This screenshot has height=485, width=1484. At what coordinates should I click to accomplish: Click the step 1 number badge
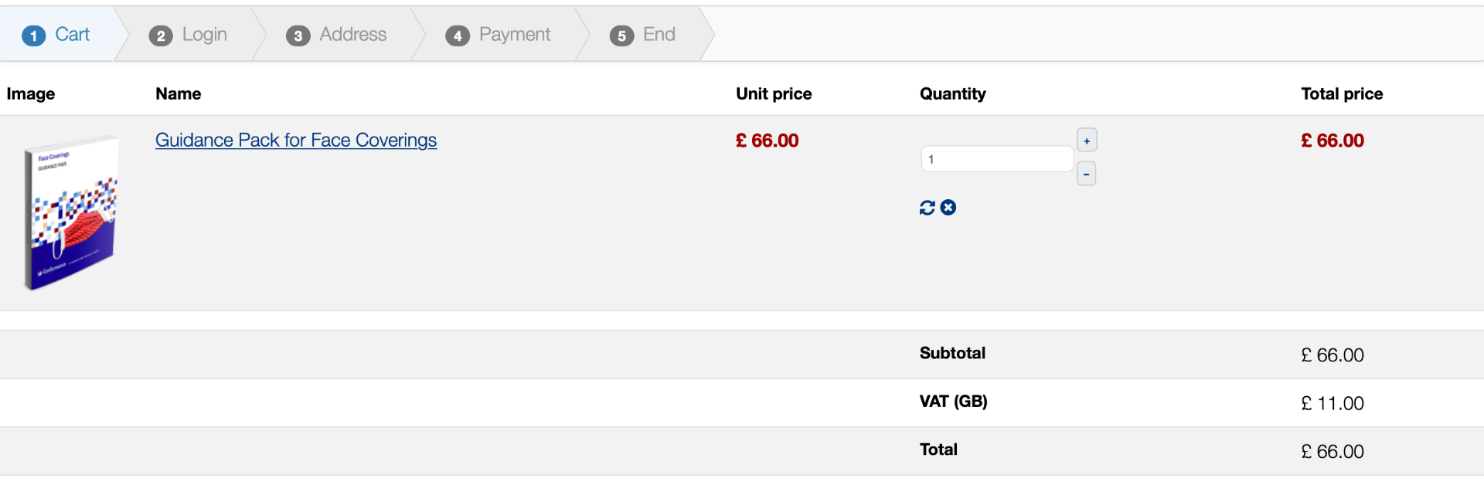tap(33, 36)
